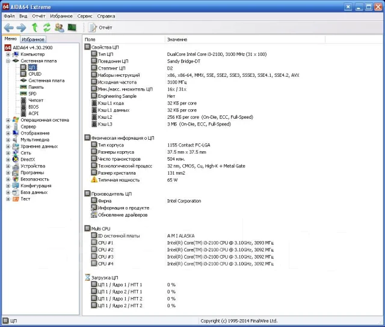Expand the Устройства tree node
Screen dimensions: 385x327
pyautogui.click(x=8, y=166)
